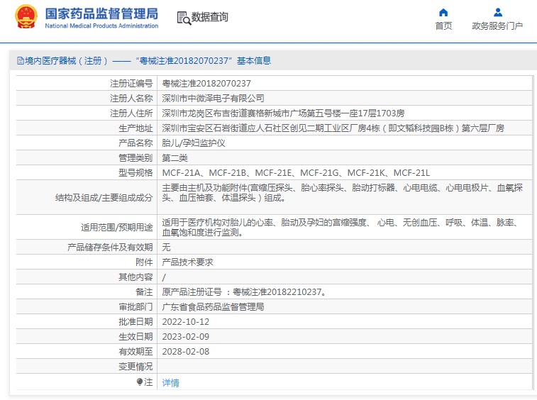Click approval authority 广东省食品药品监督管理局
Screen dimensions: 537x400
click(213, 306)
